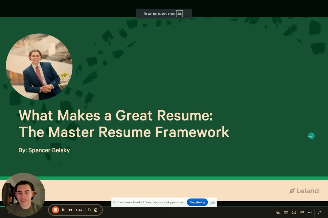
Task: Open the zoom magnifier tool
Action: click(x=278, y=213)
